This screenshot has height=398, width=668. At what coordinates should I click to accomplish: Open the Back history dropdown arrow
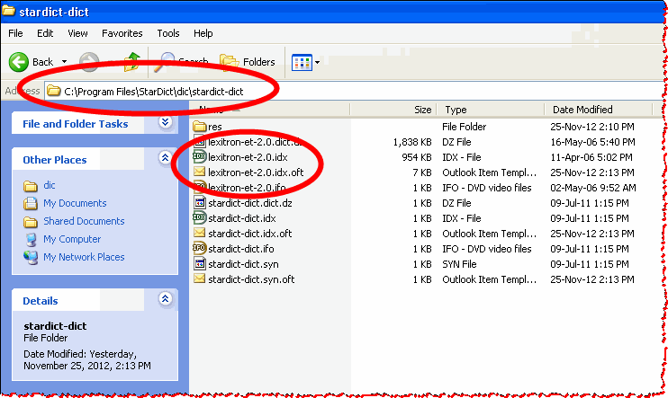point(64,62)
